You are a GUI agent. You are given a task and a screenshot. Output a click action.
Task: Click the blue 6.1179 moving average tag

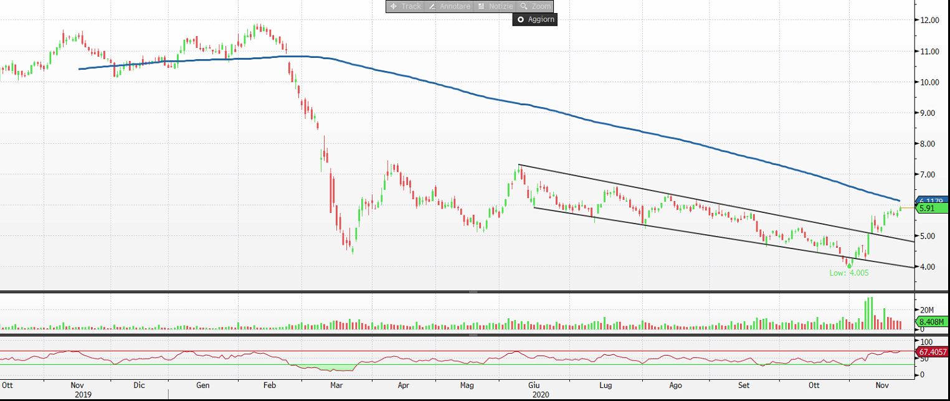click(x=931, y=200)
